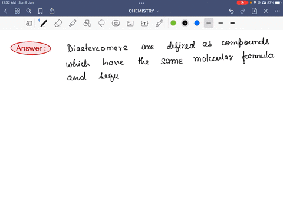Bookmark the current page
The width and height of the screenshot is (283, 212).
click(x=40, y=11)
